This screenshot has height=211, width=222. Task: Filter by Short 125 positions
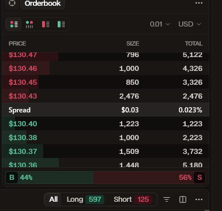click(133, 199)
